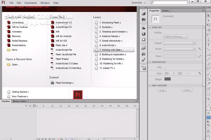211x140 pixels.
Task: Open the Script version dropdown
Action: point(179,49)
